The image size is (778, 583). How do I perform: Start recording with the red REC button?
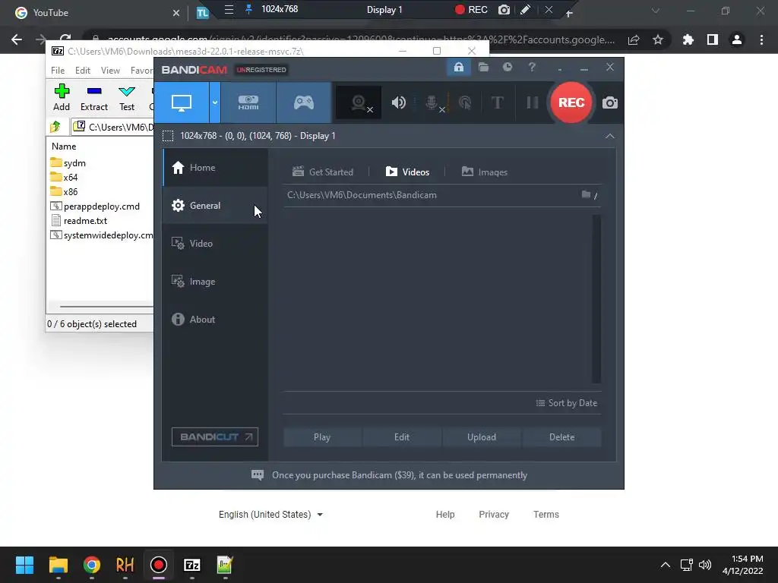coord(571,102)
